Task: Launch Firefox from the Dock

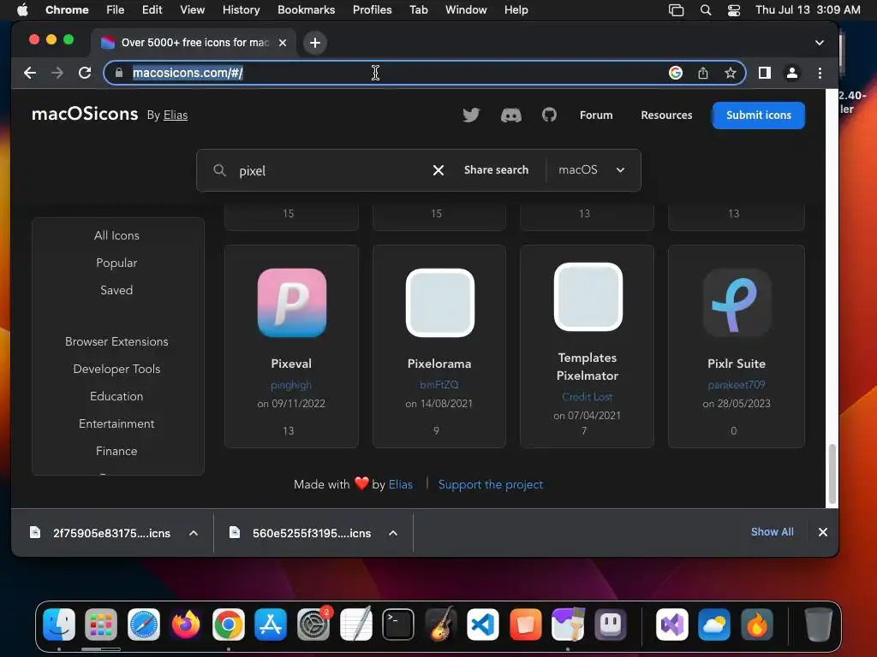Action: coord(186,624)
